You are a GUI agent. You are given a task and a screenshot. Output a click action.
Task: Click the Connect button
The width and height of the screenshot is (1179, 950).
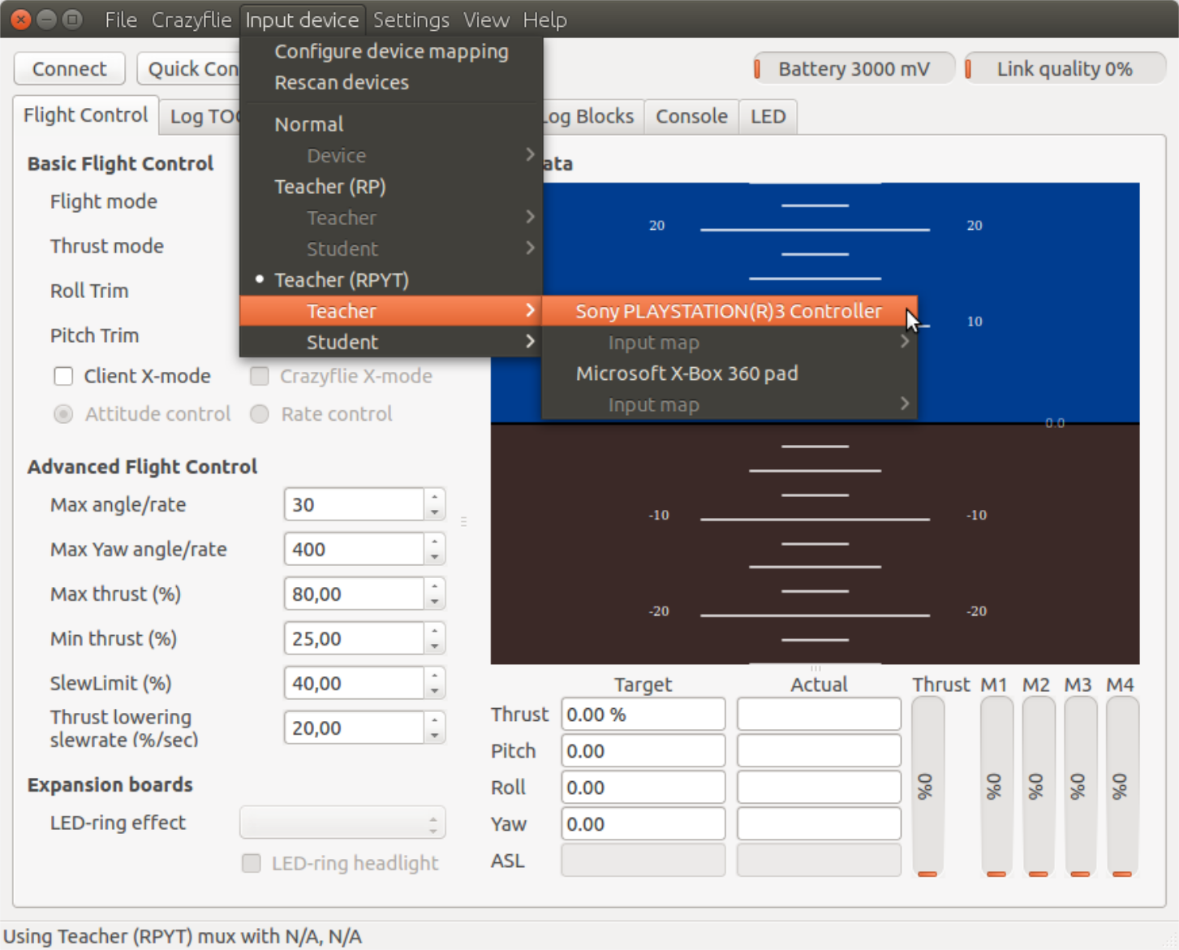[x=70, y=69]
